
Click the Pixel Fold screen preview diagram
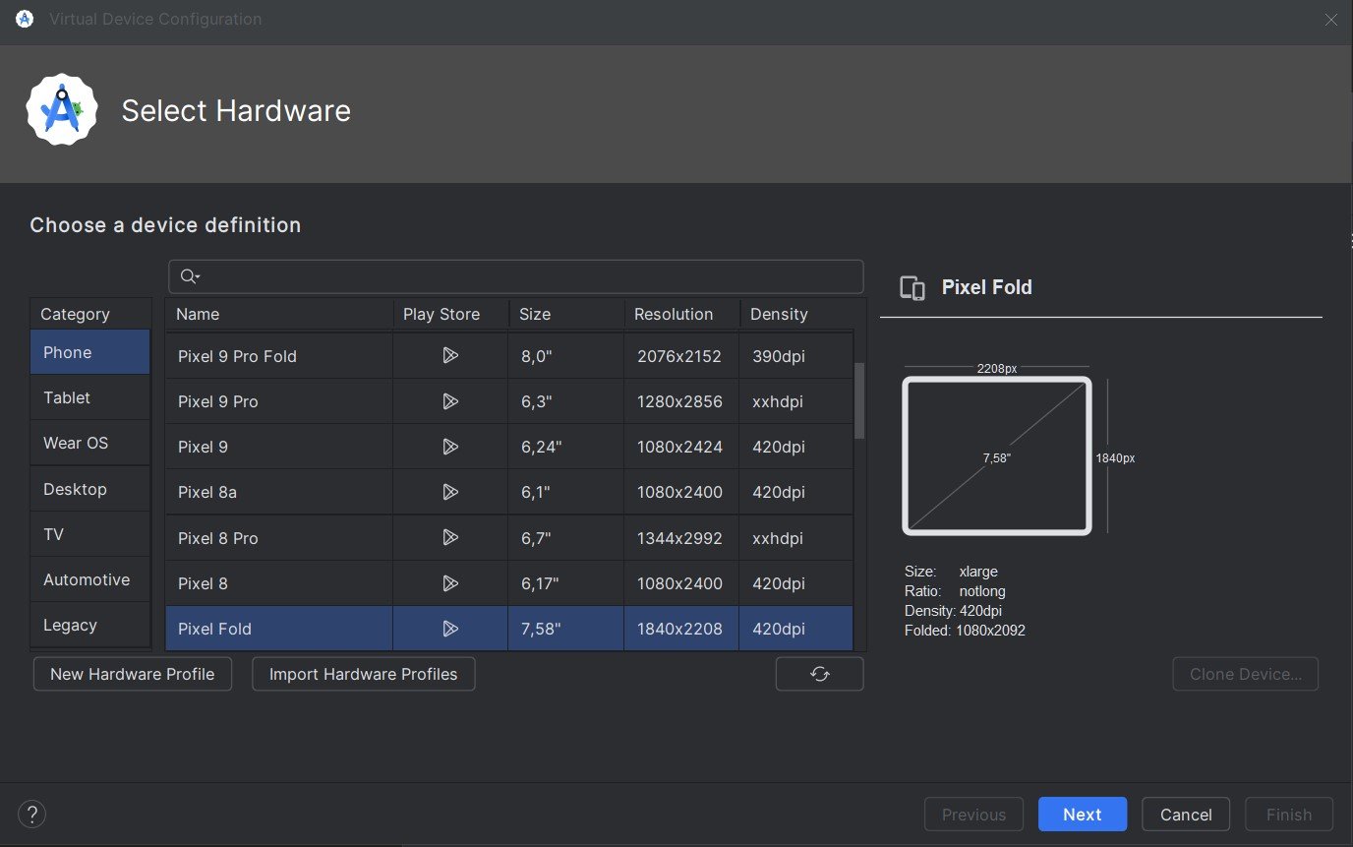(x=997, y=456)
